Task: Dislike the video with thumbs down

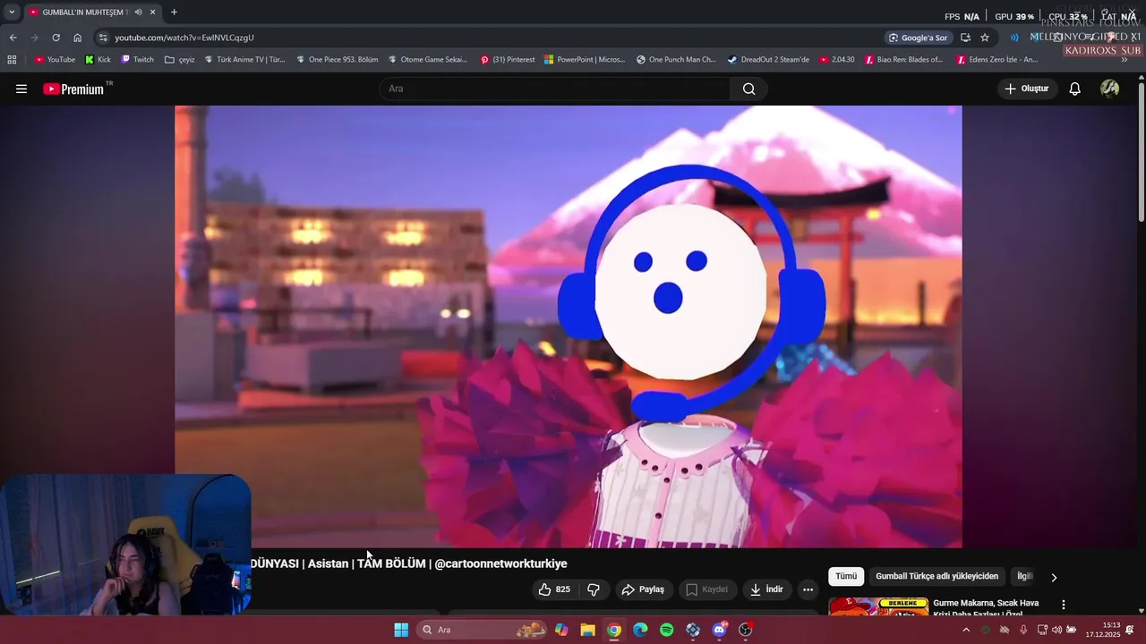Action: 593,589
